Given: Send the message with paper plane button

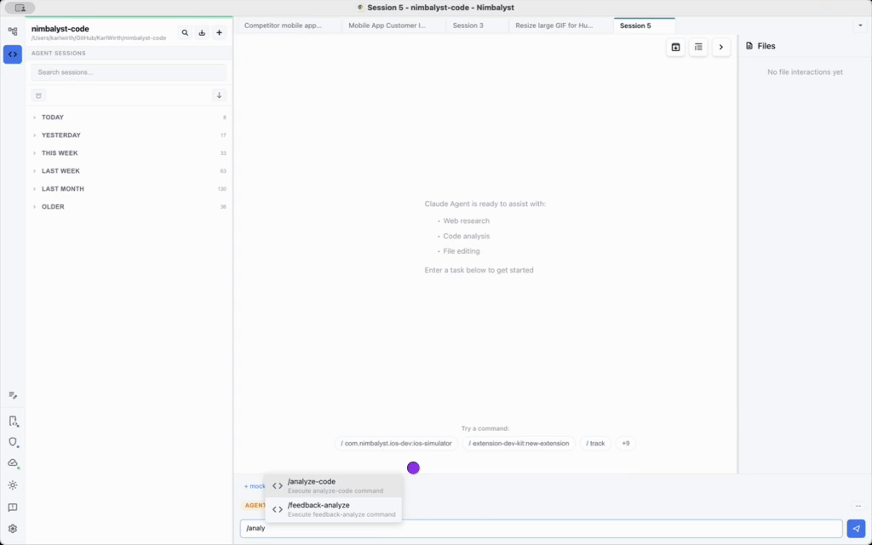Looking at the screenshot, I should tap(856, 528).
